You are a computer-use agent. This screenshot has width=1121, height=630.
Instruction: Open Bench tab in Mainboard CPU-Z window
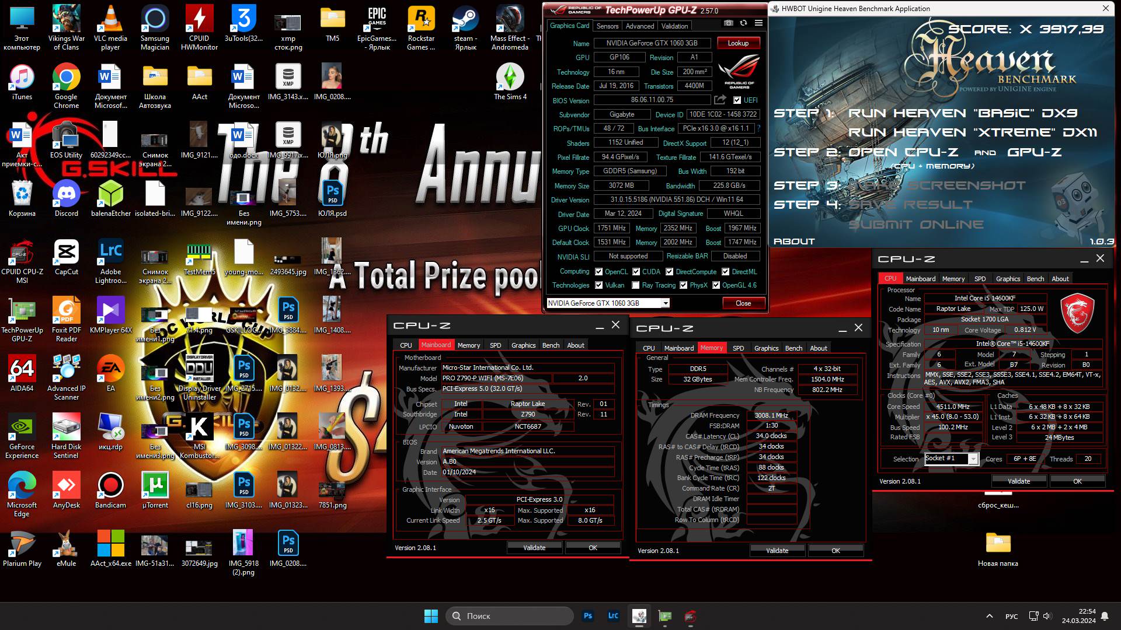[x=551, y=345]
